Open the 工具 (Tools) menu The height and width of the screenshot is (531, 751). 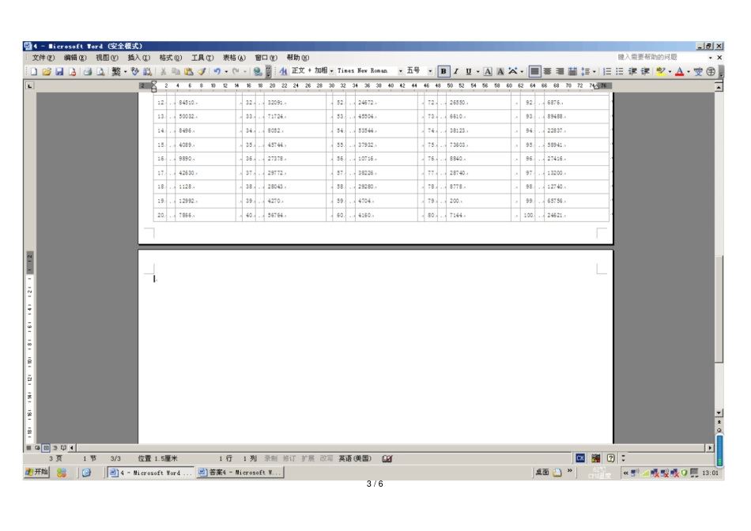tap(202, 58)
